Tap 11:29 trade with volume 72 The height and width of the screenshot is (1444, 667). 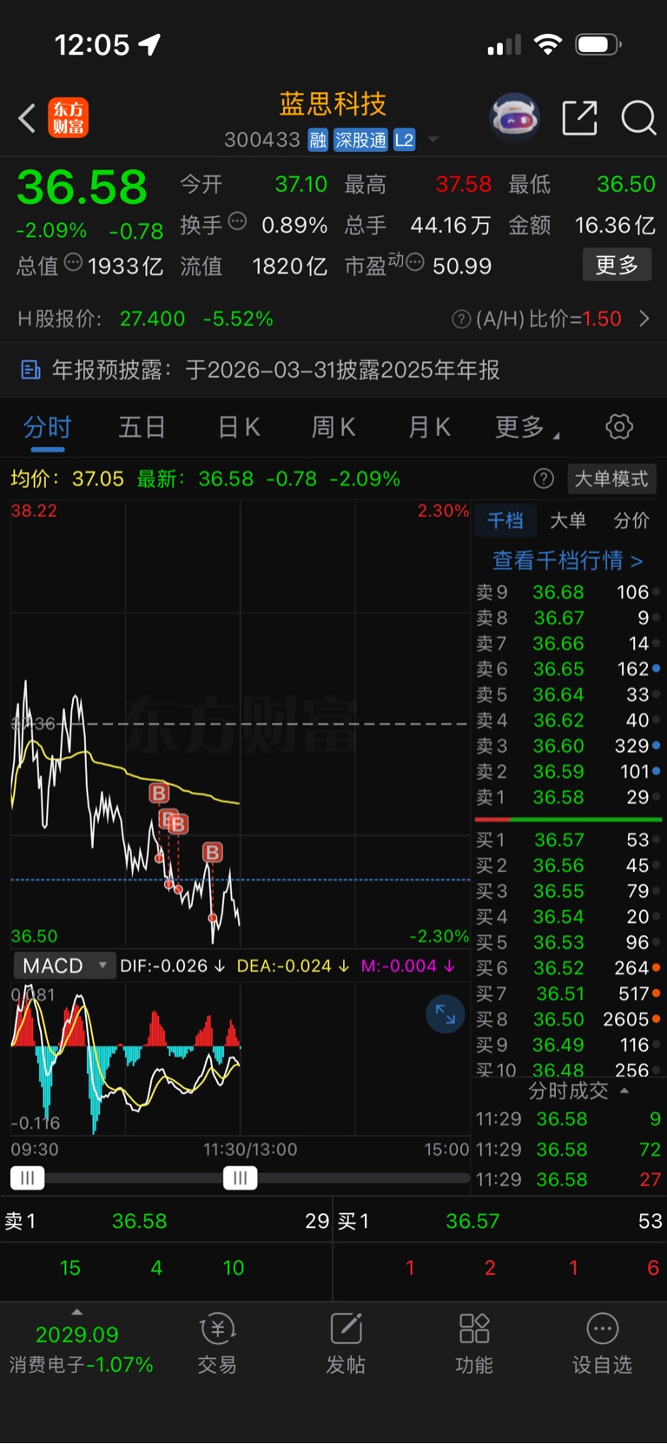tap(568, 1150)
